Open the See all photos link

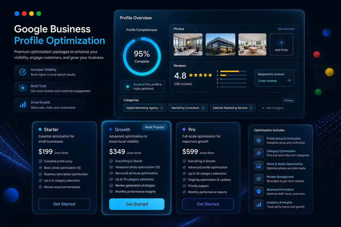(x=286, y=29)
